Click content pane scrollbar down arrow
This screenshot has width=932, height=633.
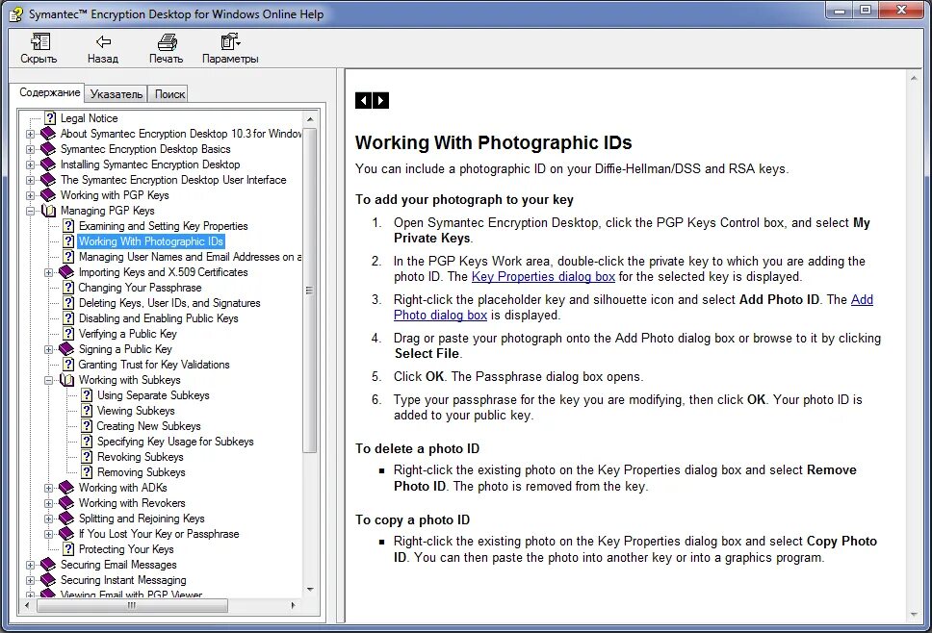point(914,615)
